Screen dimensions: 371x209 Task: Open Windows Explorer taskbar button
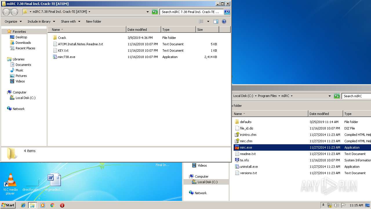pos(32,205)
